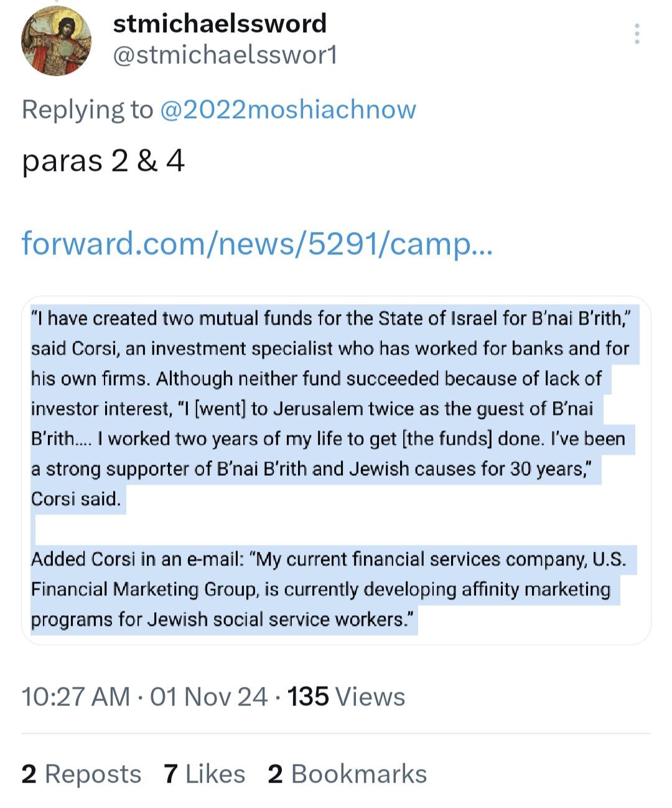672x808 pixels.
Task: View the 135 Views count
Action: pos(346,697)
